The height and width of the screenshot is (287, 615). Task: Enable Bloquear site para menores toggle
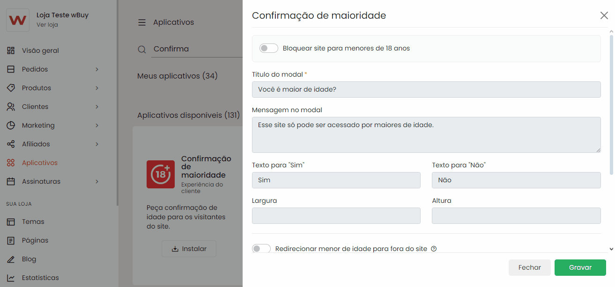(269, 48)
